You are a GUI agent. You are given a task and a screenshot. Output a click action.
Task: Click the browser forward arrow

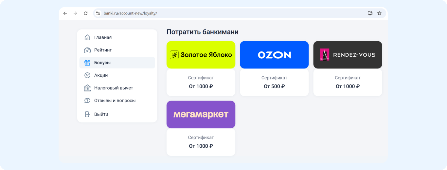tap(75, 13)
